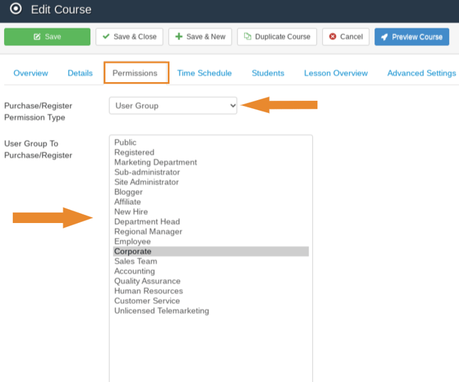Open the Permission Type dropdown
Screen dimensions: 459x382
click(173, 106)
